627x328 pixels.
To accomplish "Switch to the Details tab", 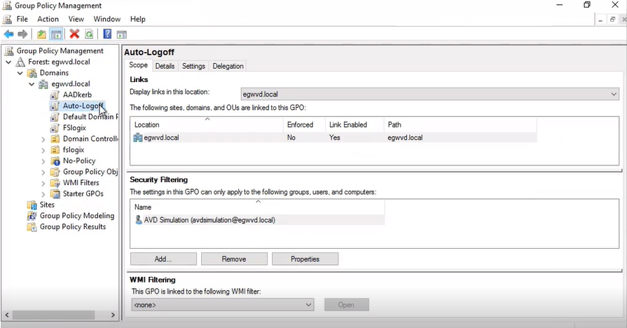I will click(165, 67).
